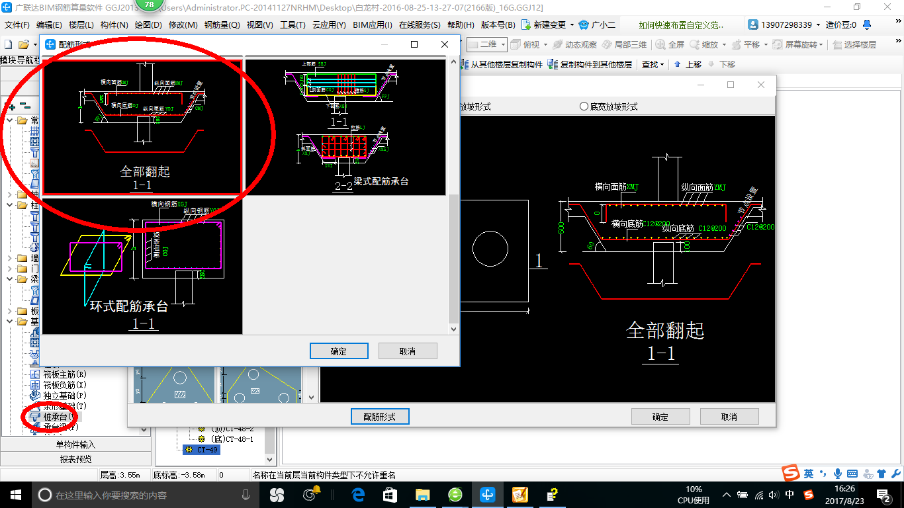This screenshot has width=904, height=508.
Task: Open the 绘图(D) menu
Action: click(148, 24)
